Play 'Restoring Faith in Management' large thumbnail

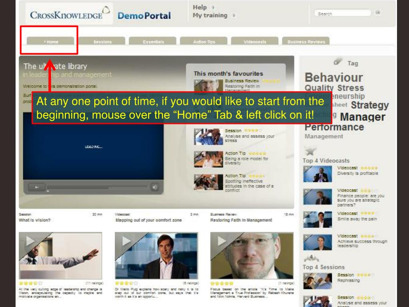click(252, 255)
